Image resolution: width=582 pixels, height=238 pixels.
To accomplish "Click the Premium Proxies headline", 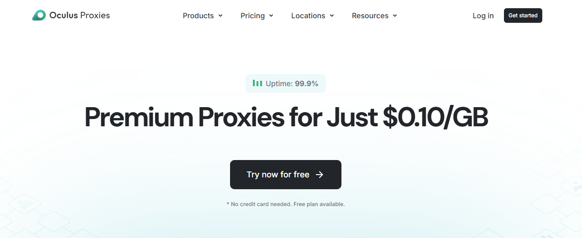I will [x=286, y=117].
